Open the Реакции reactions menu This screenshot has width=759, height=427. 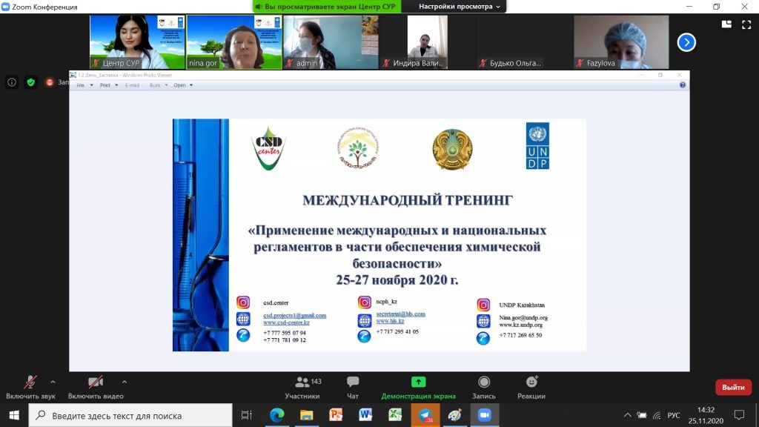(x=531, y=387)
